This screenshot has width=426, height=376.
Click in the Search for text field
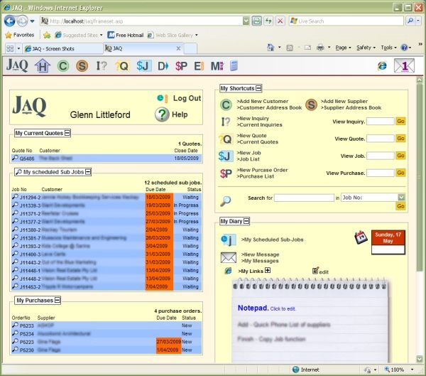tap(304, 198)
